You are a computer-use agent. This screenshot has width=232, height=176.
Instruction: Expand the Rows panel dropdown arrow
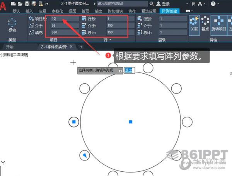point(110,40)
